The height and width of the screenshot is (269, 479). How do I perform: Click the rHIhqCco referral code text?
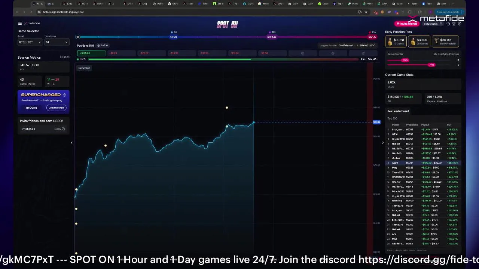29,129
